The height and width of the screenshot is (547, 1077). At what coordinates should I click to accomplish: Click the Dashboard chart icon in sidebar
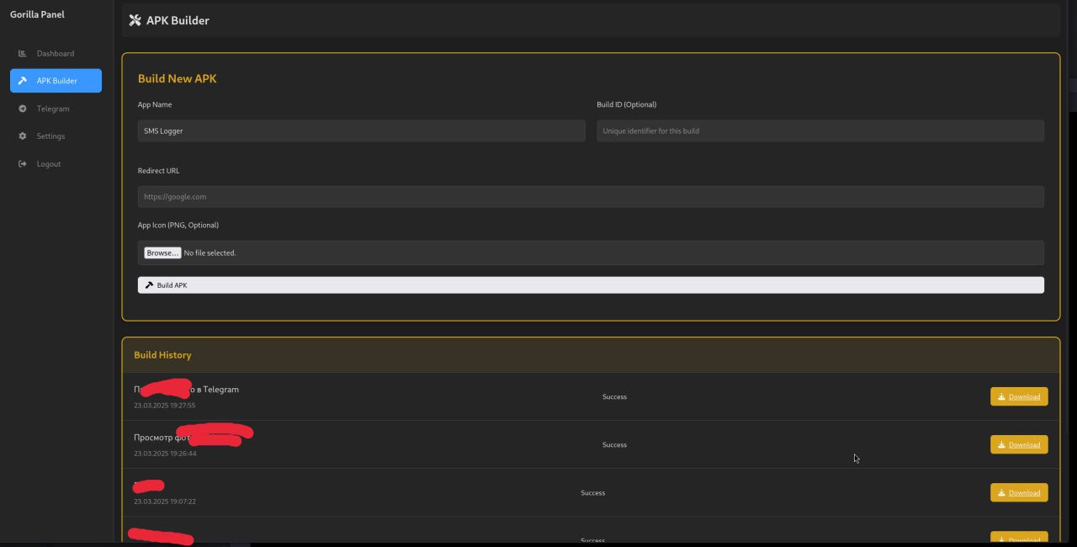(x=23, y=53)
